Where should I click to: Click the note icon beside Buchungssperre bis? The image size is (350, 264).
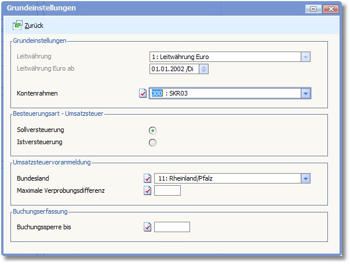point(147,227)
